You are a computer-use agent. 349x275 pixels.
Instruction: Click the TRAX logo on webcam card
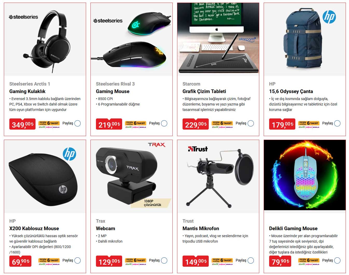(x=157, y=145)
